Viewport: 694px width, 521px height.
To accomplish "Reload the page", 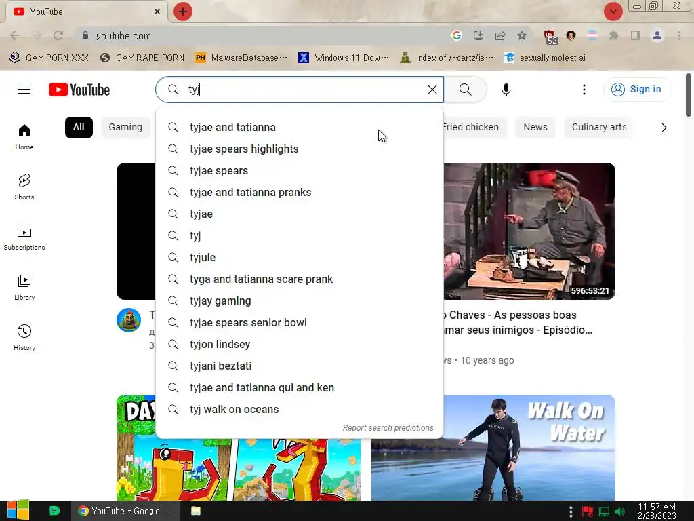I will click(58, 35).
